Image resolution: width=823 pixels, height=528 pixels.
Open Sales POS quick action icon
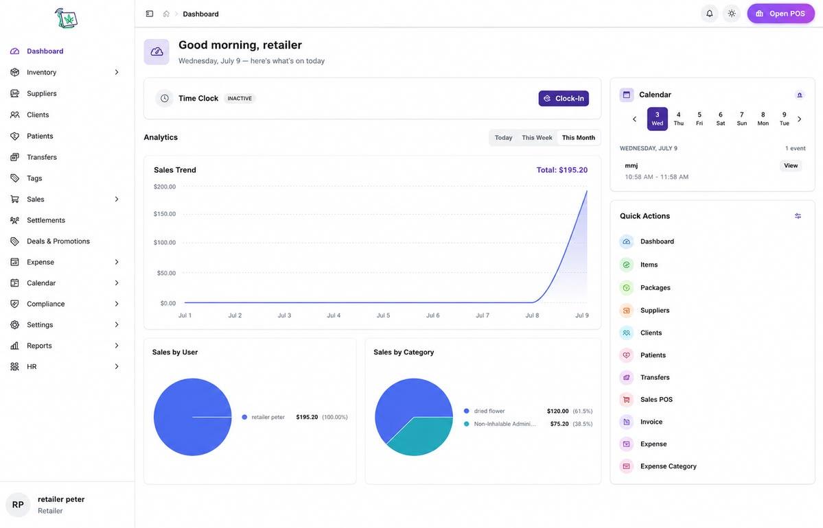pyautogui.click(x=626, y=400)
